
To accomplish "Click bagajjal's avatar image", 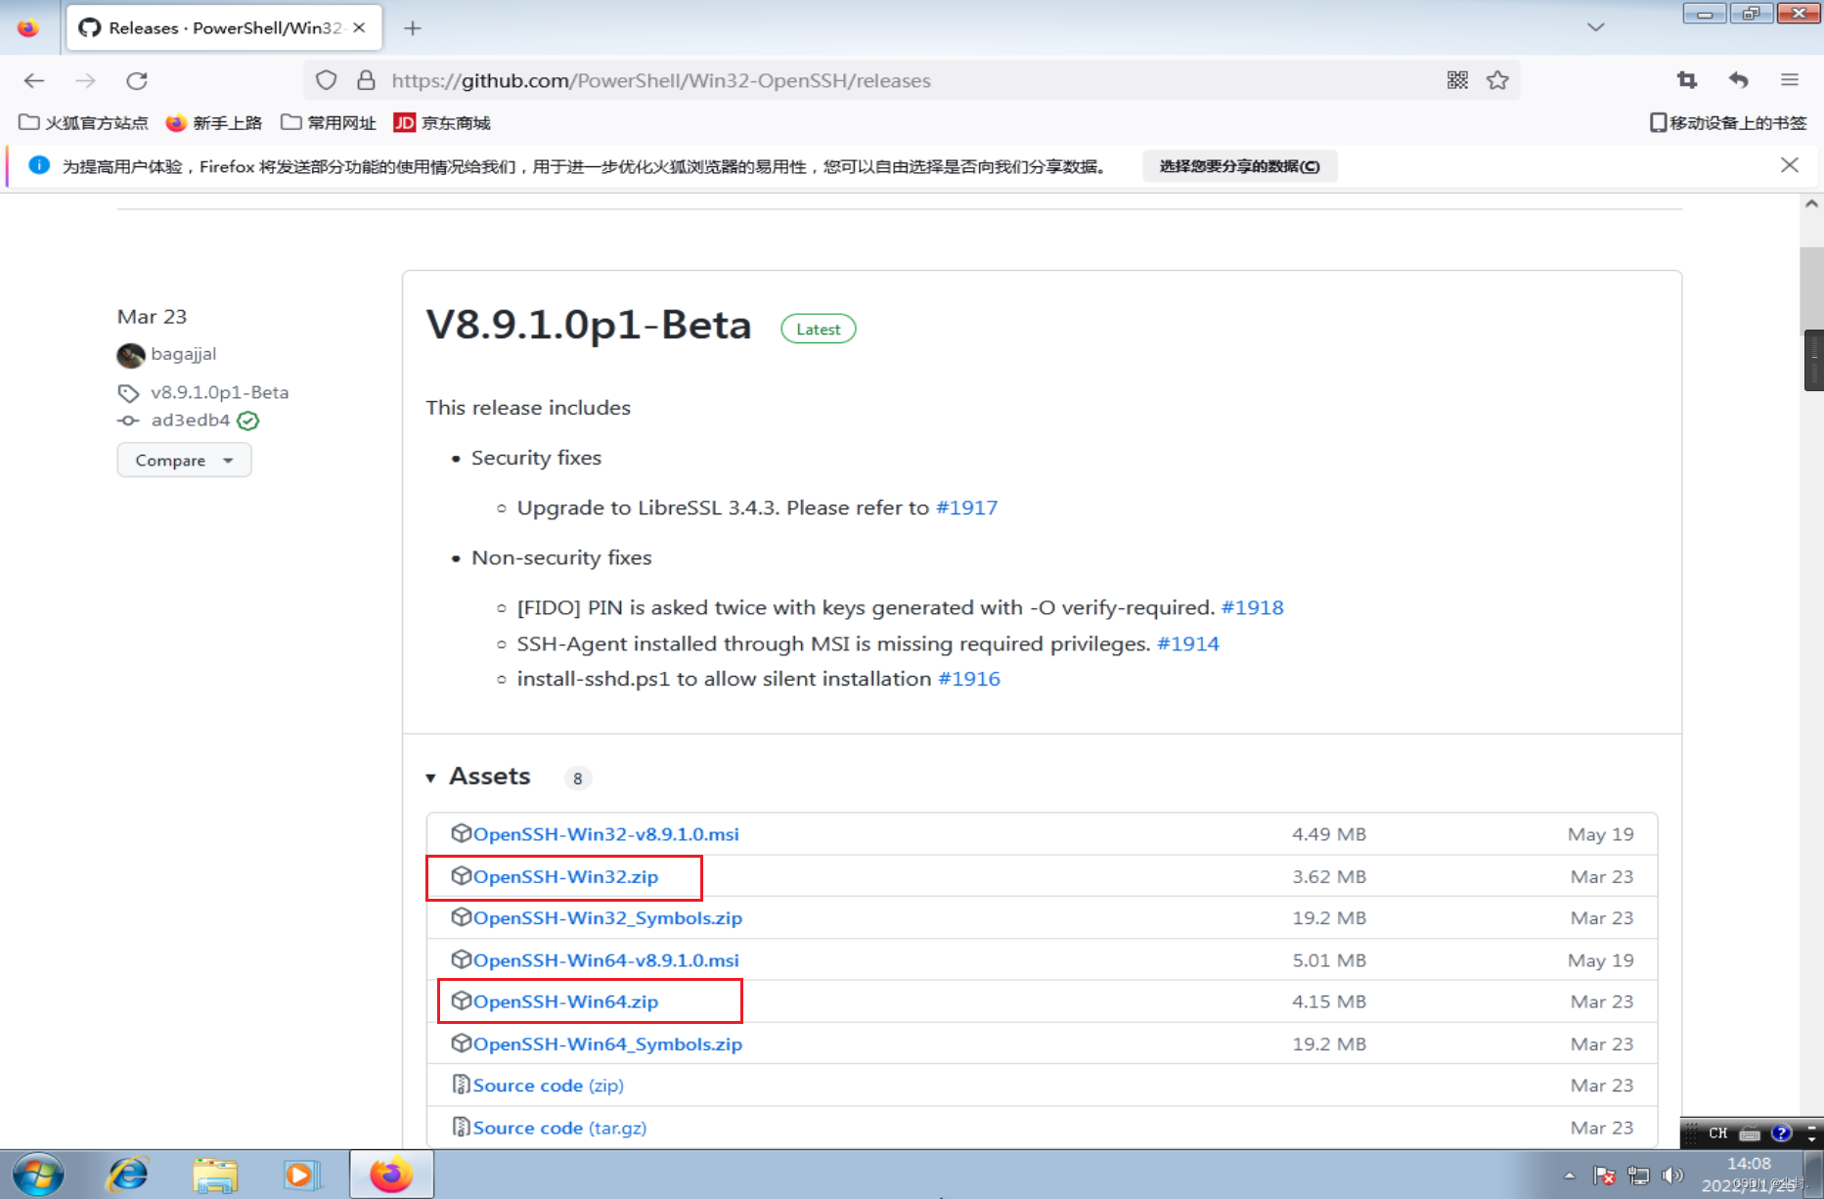I will click(130, 355).
